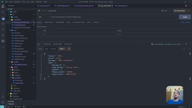
Task: Click the sync changes icon in status bar
Action: 12,107
